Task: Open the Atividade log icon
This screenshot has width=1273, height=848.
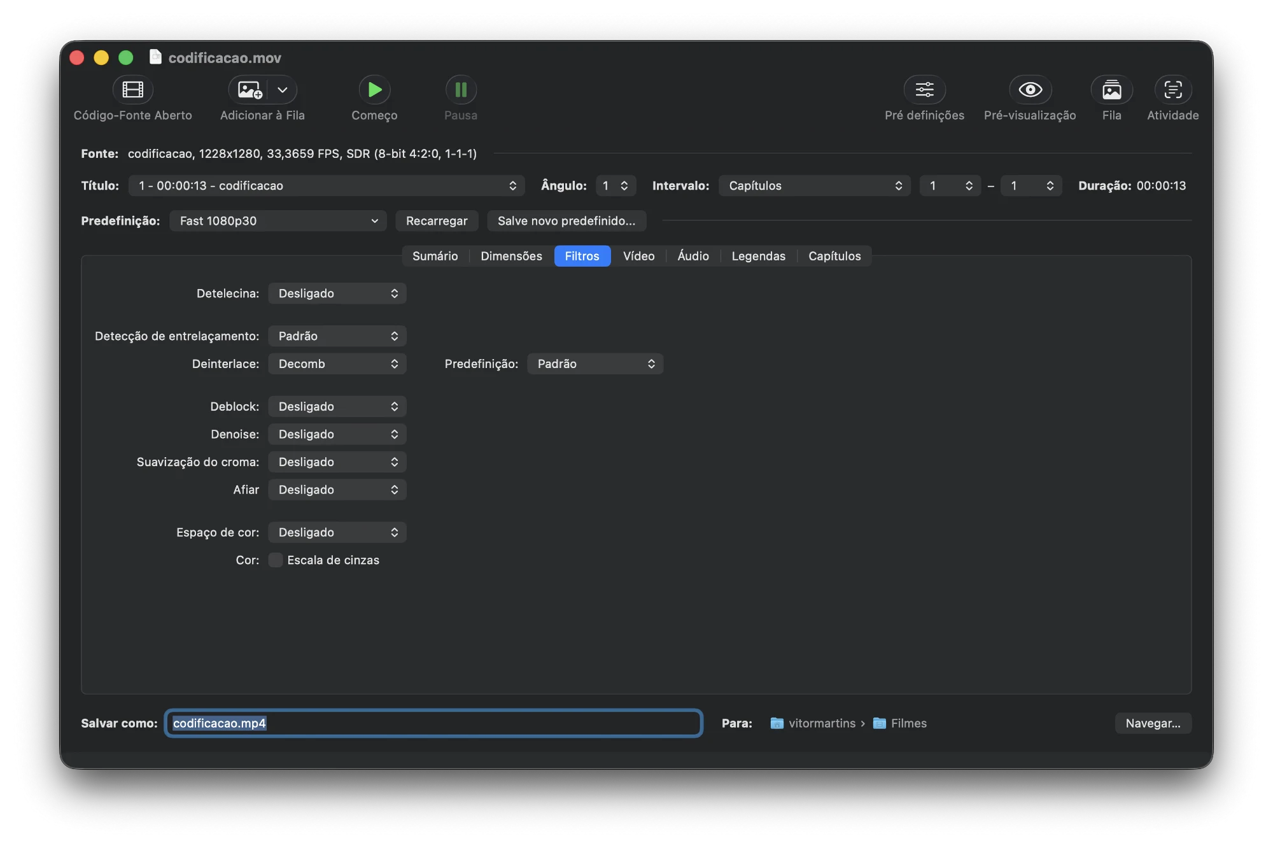Action: [1172, 90]
